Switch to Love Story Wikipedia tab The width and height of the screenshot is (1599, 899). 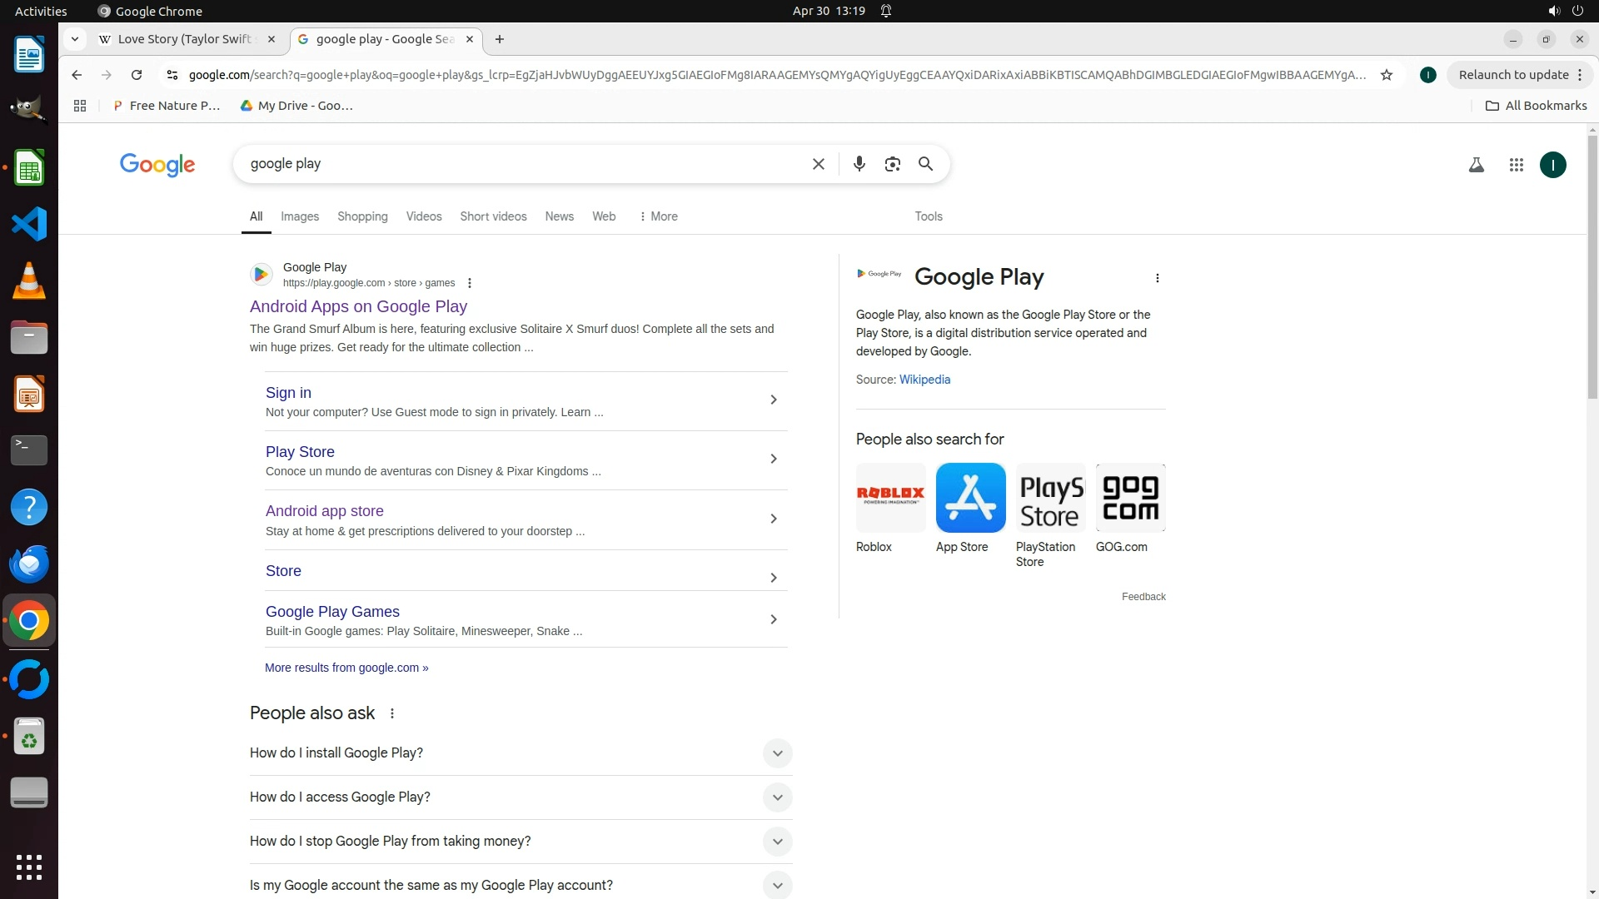click(183, 39)
